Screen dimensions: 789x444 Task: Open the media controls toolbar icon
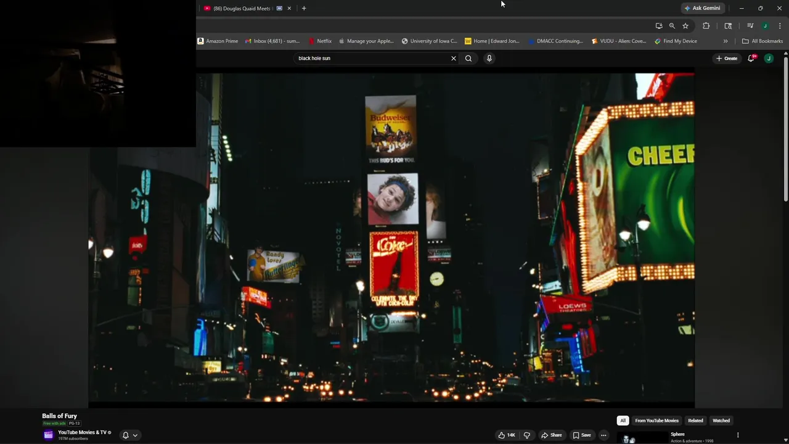click(750, 26)
